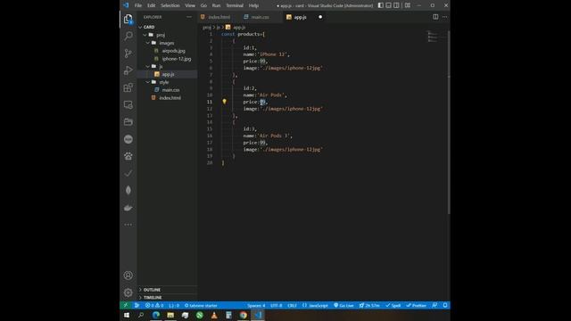
Task: Open the Accounts icon in the activity bar
Action: (x=128, y=276)
